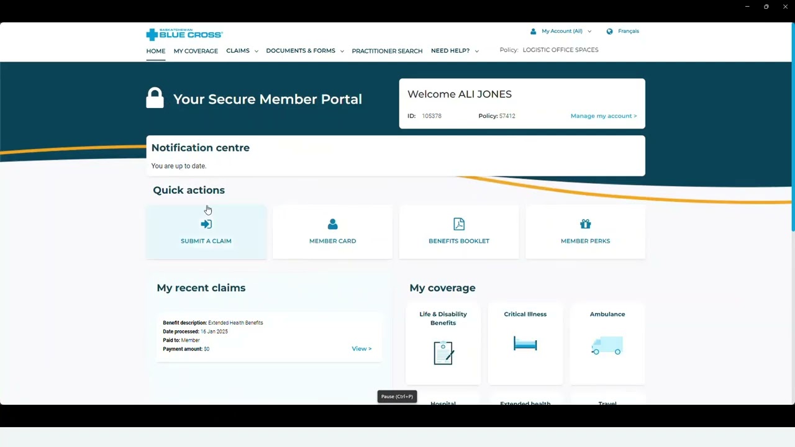This screenshot has width=795, height=447.
Task: Click the policy name LOGISTIC OFFICE SPACES
Action: click(x=560, y=50)
